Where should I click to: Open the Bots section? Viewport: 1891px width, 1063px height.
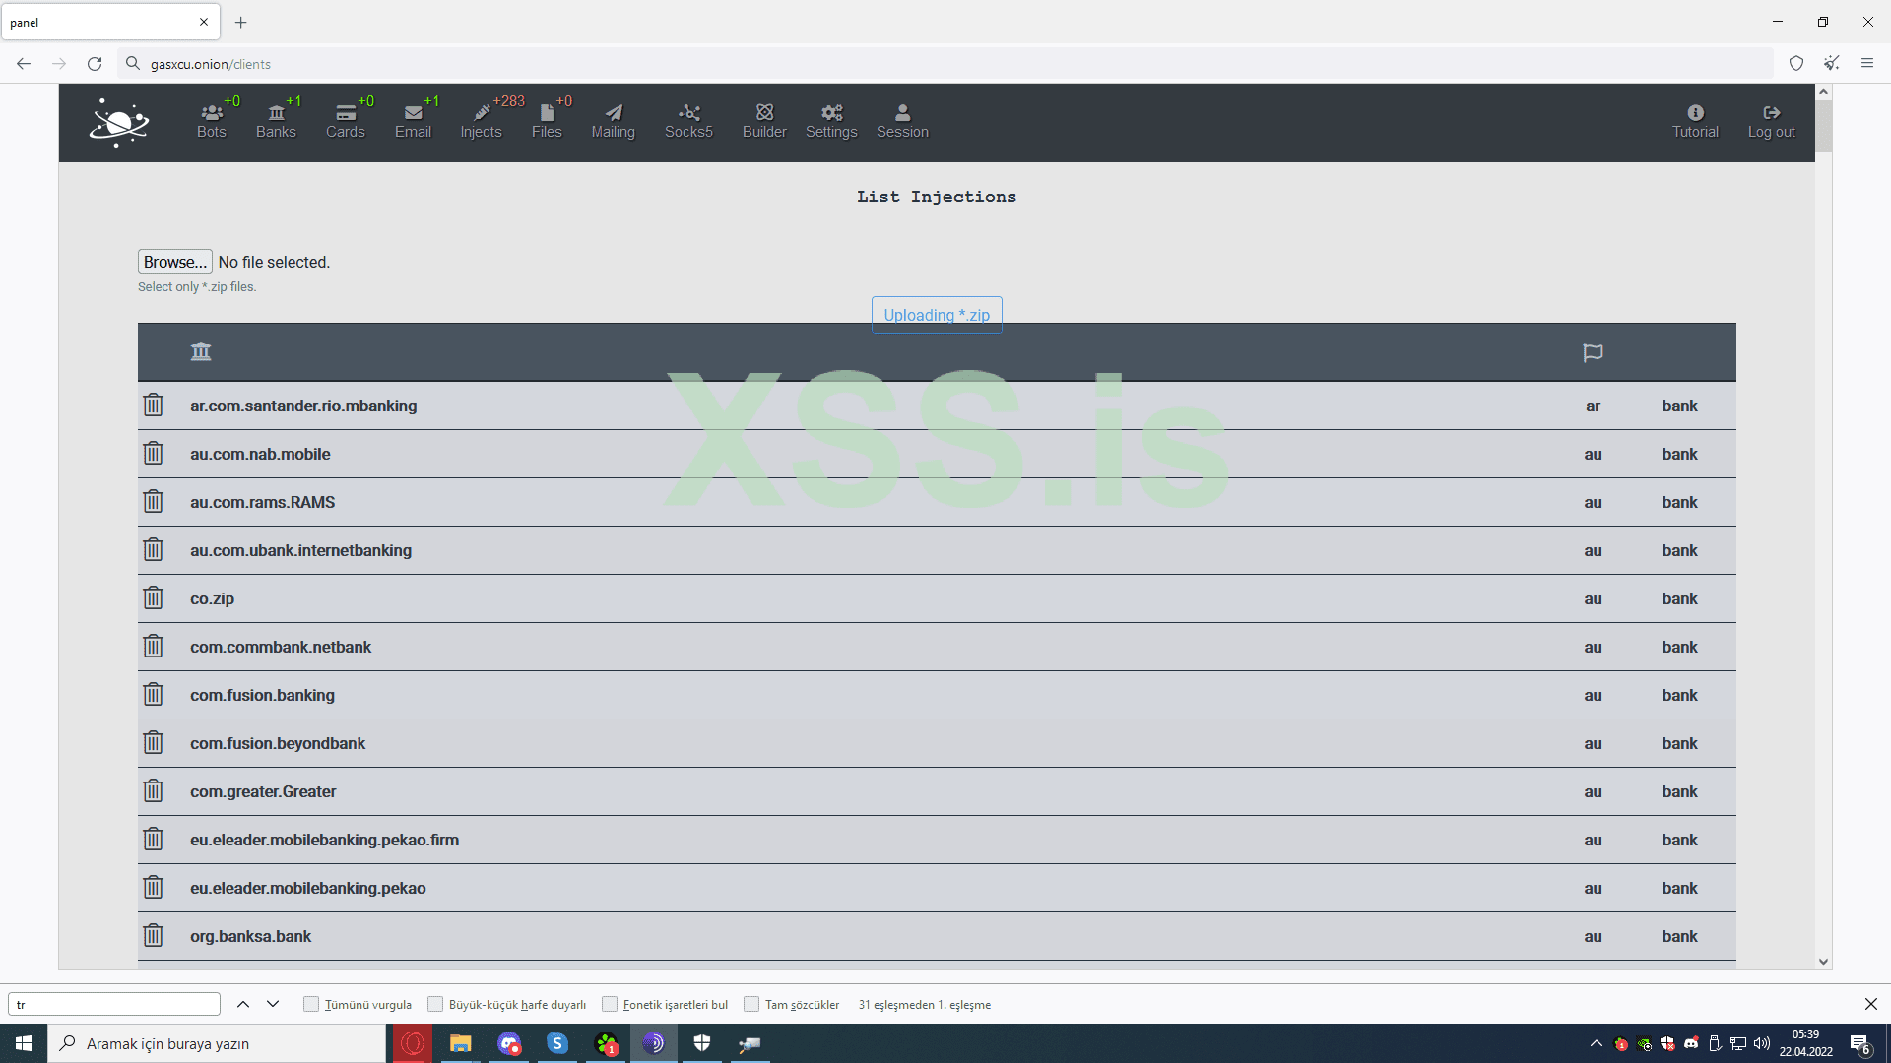point(210,120)
